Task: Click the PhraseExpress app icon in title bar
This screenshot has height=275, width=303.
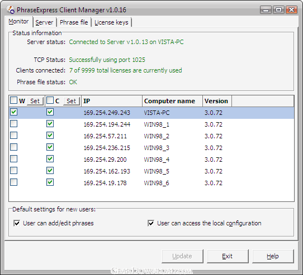Action: pos(10,9)
